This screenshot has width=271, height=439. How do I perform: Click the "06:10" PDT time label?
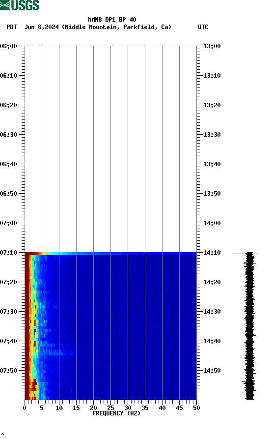click(x=9, y=76)
